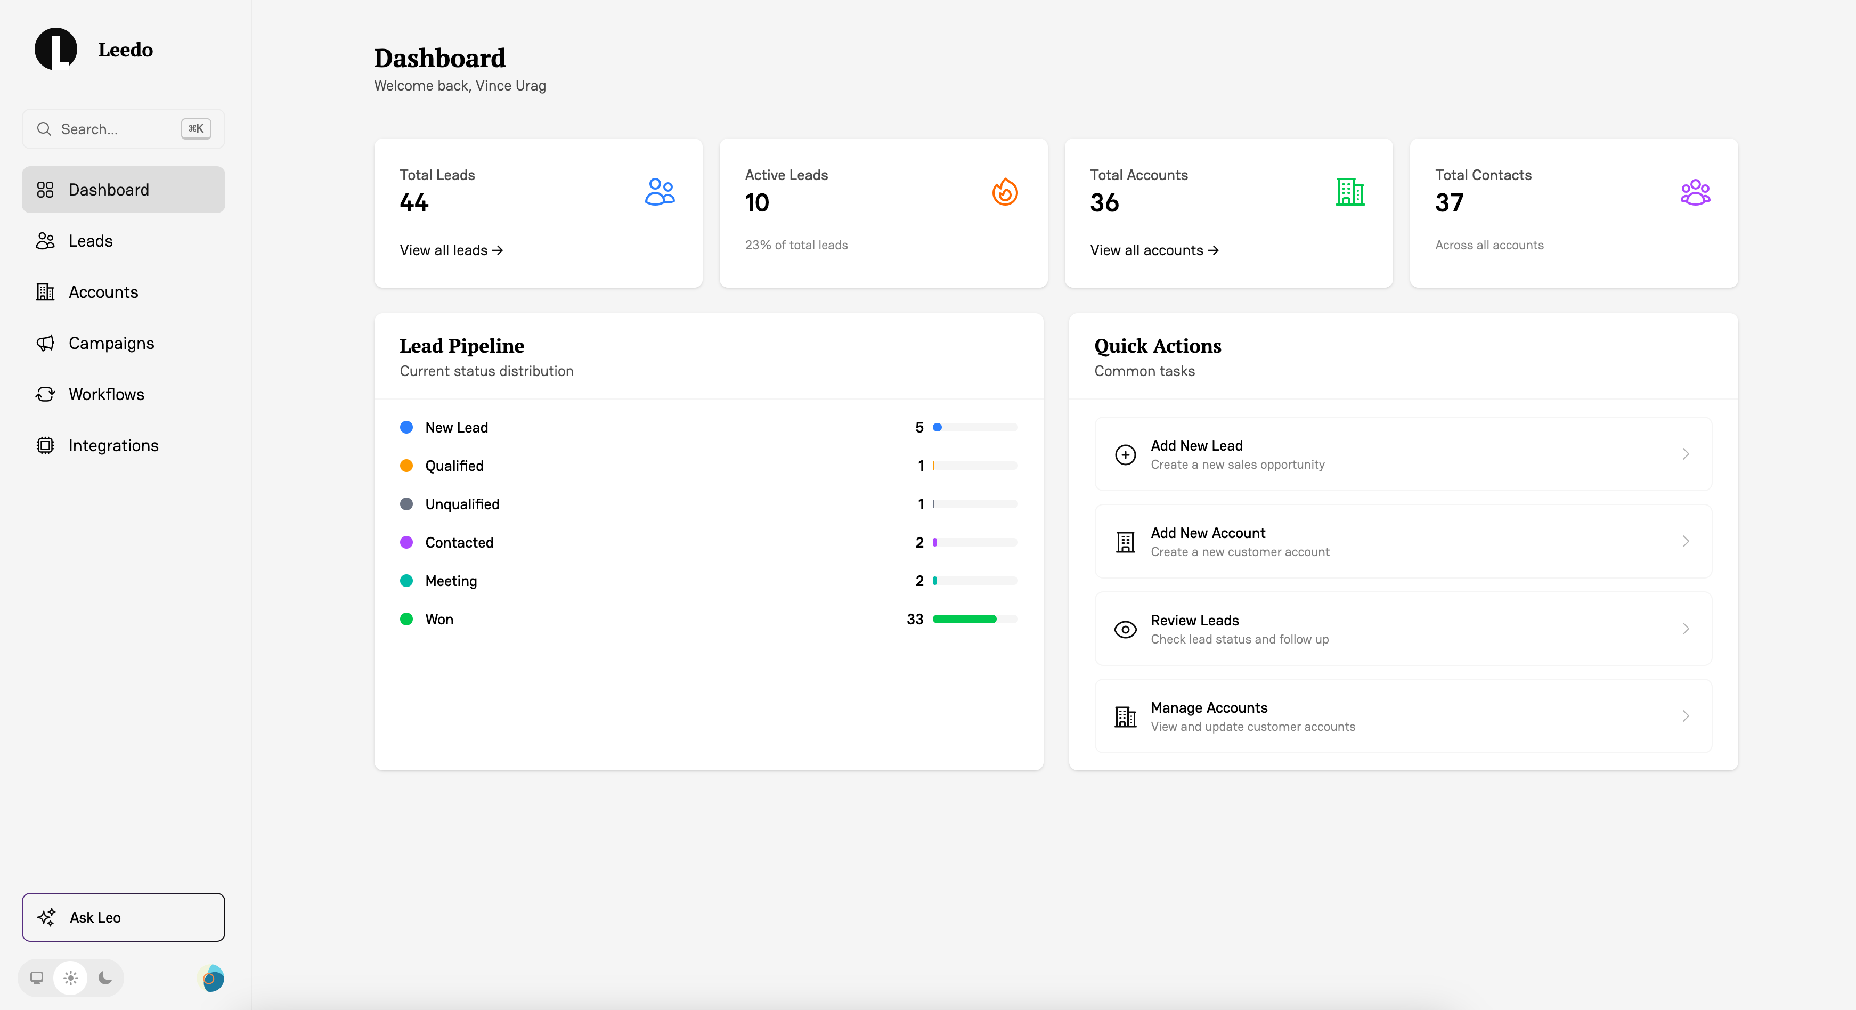Follow the View all accounts link
Viewport: 1856px width, 1010px height.
coord(1153,250)
